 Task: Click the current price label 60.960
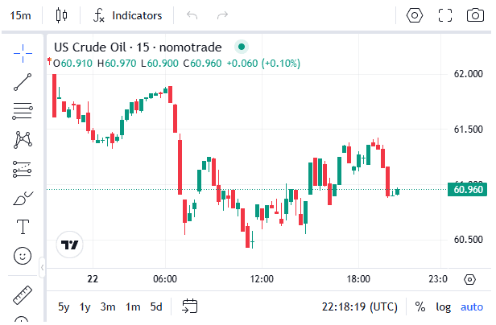(467, 189)
